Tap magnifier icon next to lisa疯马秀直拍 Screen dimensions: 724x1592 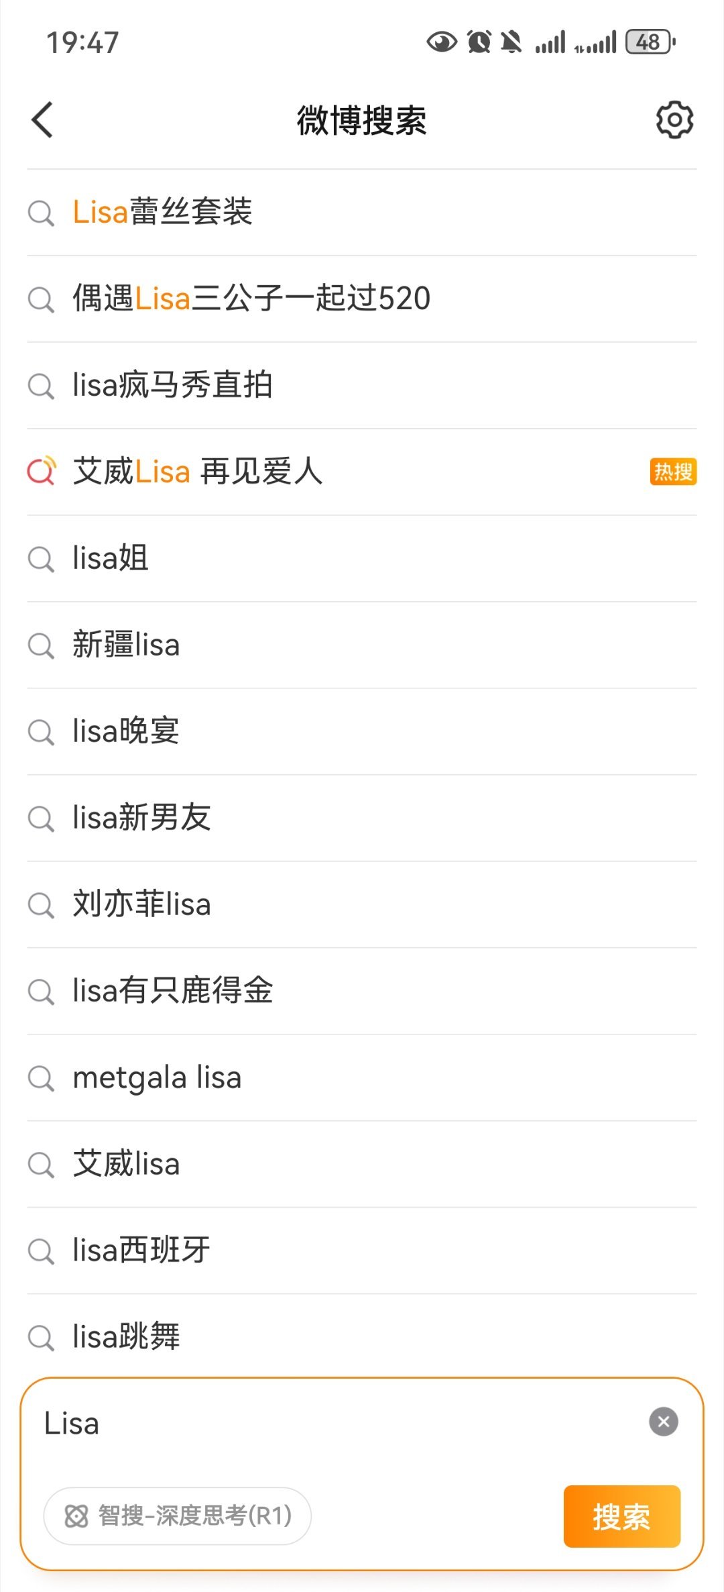[x=41, y=386]
